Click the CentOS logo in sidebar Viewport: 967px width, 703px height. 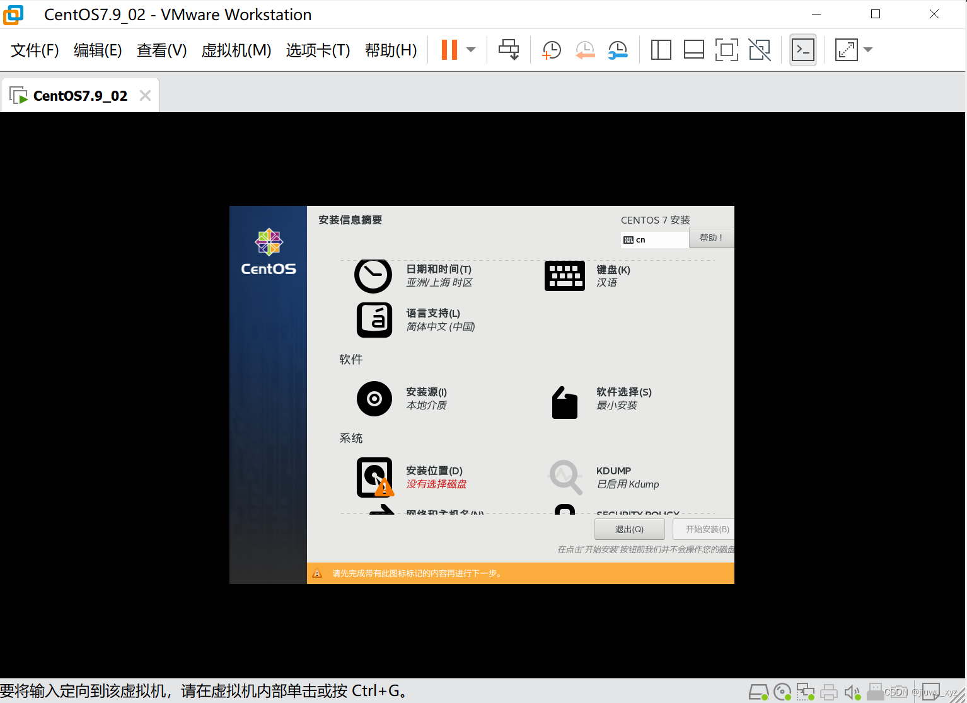coord(269,251)
